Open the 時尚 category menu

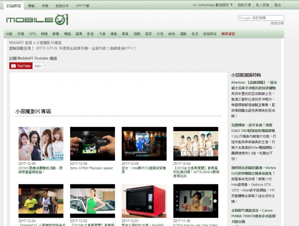click(x=172, y=34)
